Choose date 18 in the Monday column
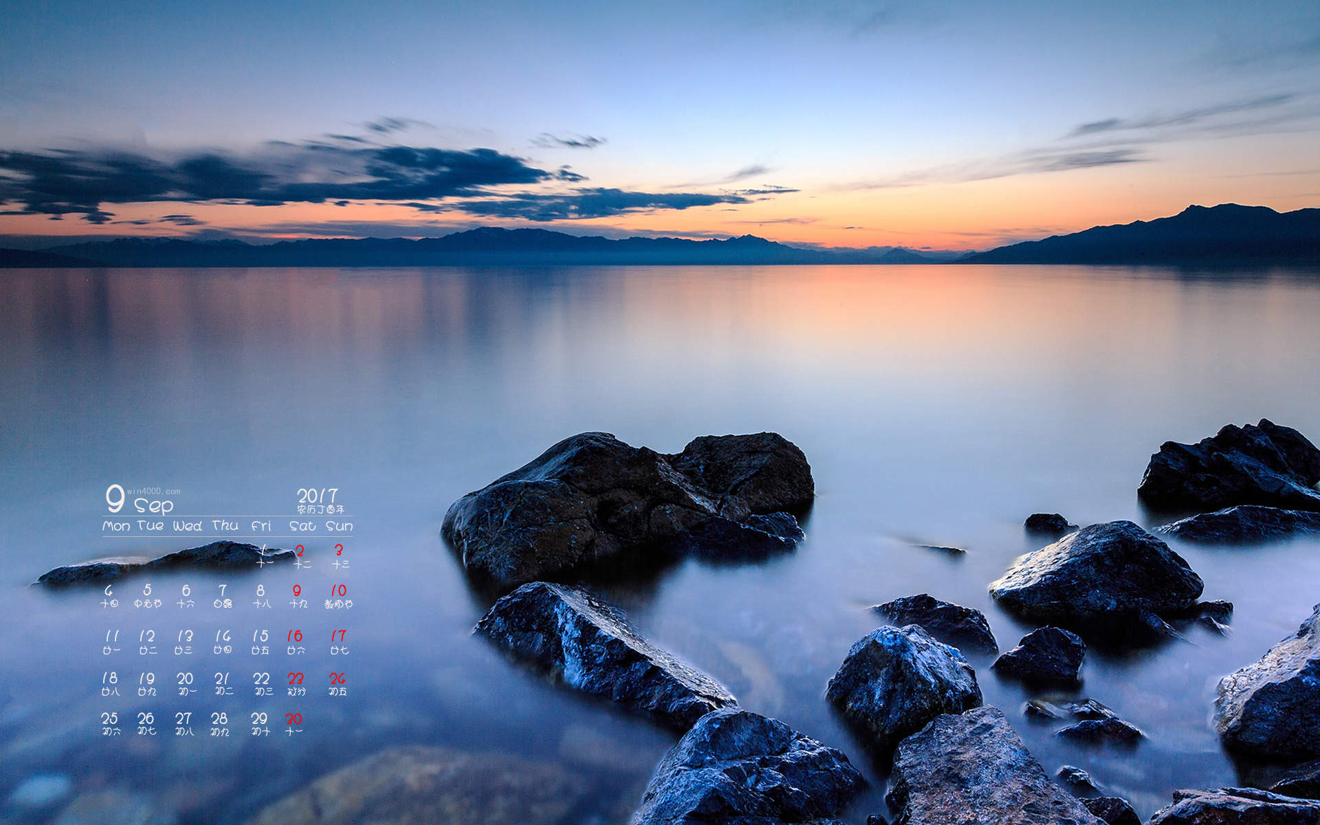Screen dimensions: 1320x825 (x=110, y=678)
